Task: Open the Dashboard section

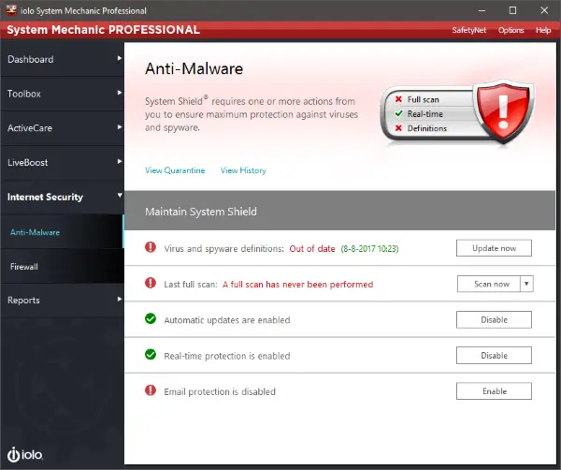Action: [63, 59]
